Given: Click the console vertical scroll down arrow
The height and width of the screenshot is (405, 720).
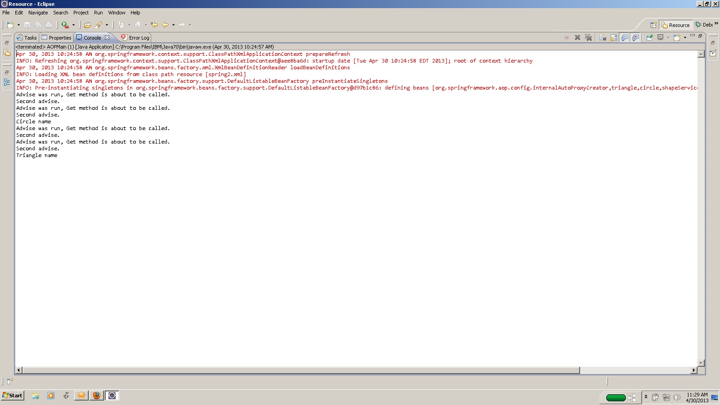Looking at the screenshot, I should click(x=701, y=363).
